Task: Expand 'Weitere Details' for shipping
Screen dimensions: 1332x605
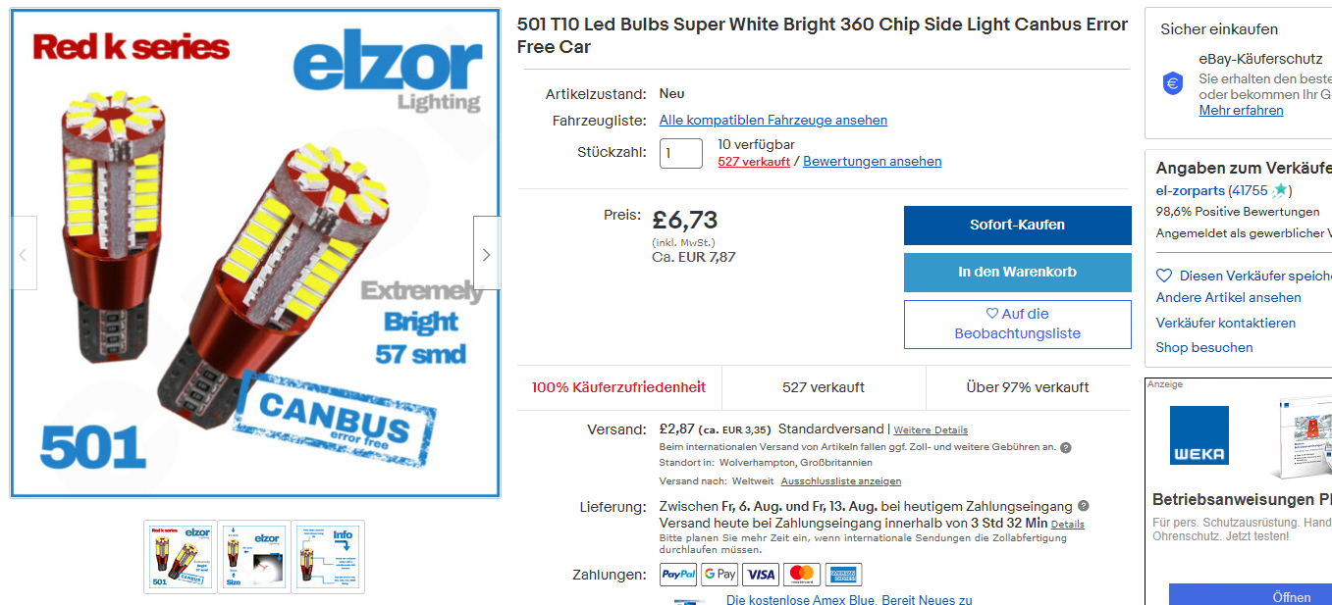Action: click(x=931, y=430)
